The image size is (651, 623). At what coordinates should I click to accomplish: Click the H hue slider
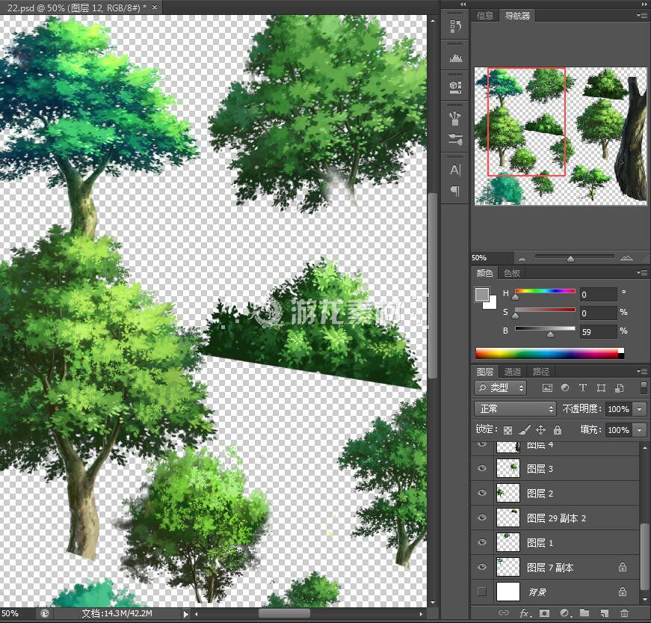pyautogui.click(x=545, y=292)
